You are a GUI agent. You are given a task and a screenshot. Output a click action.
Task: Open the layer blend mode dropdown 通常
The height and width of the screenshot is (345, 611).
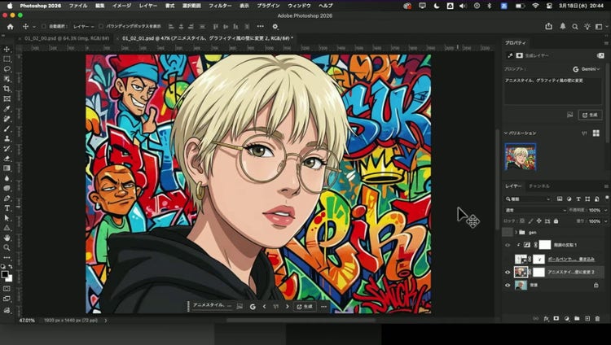(x=534, y=210)
